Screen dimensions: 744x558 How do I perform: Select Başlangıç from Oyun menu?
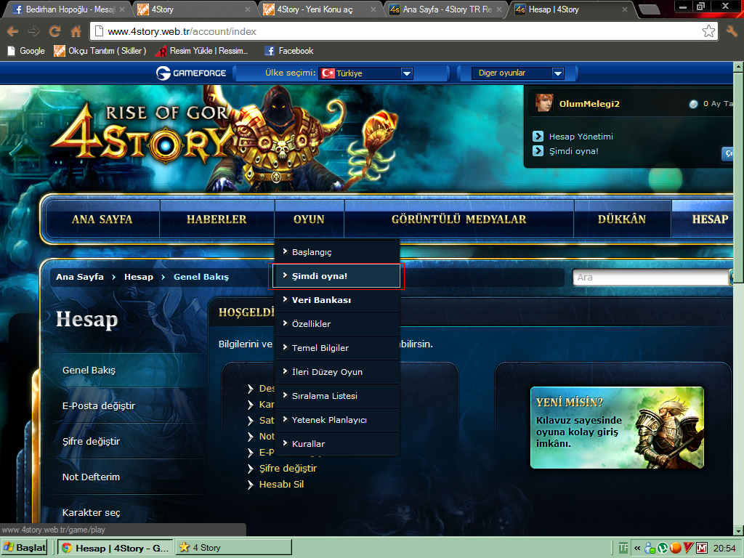(337, 252)
